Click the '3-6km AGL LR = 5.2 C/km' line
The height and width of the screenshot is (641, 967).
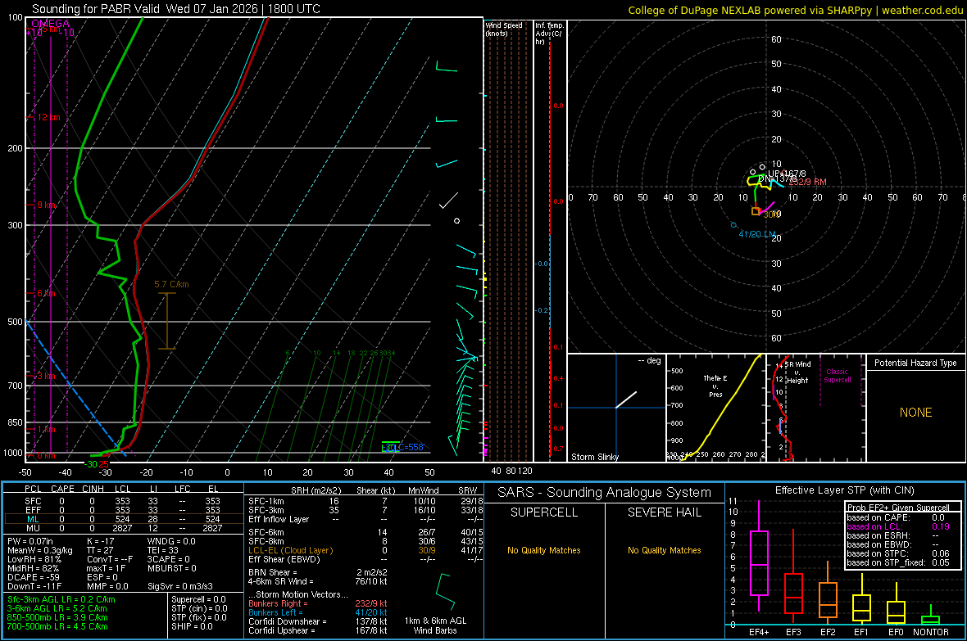pos(57,608)
